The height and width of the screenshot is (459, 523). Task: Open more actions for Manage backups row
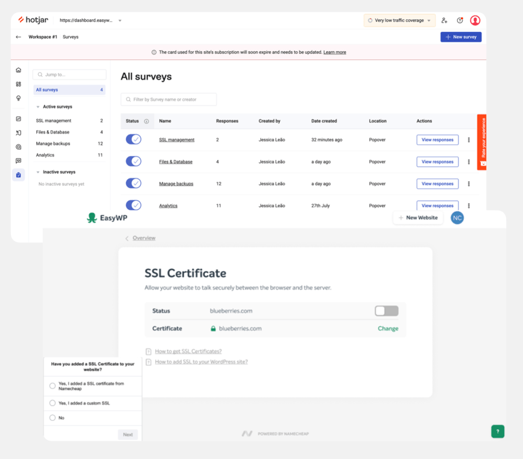click(469, 184)
